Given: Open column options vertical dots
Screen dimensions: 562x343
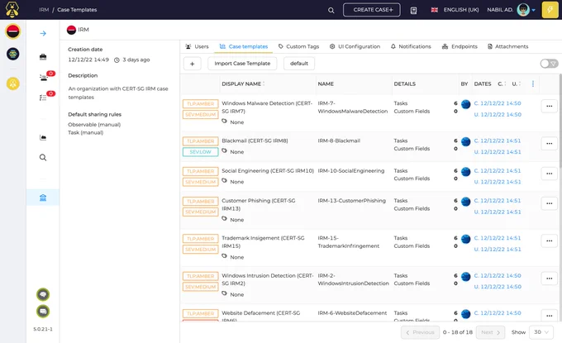Looking at the screenshot, I should pyautogui.click(x=533, y=83).
